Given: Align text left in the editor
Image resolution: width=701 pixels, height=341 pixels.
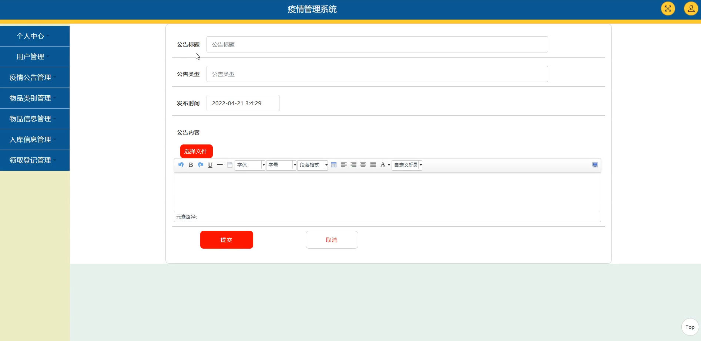Looking at the screenshot, I should (x=344, y=165).
